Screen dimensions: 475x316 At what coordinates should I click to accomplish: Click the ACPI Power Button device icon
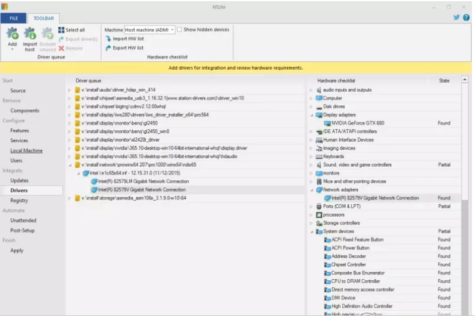pyautogui.click(x=327, y=248)
